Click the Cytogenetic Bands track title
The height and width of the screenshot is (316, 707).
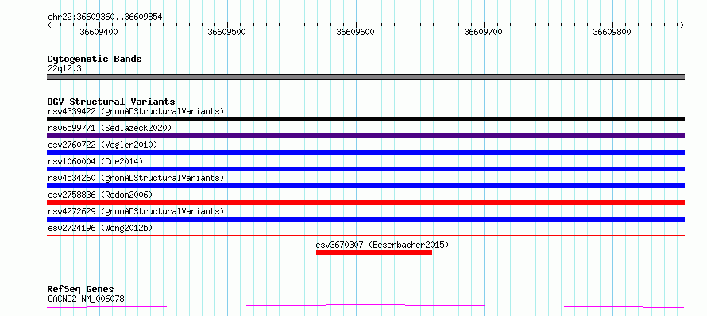(x=95, y=59)
